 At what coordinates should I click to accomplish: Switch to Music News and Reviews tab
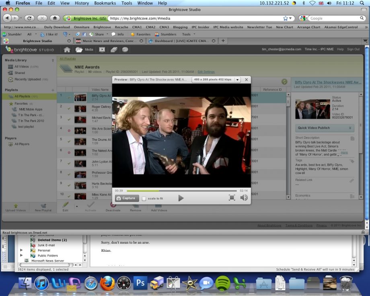109,41
